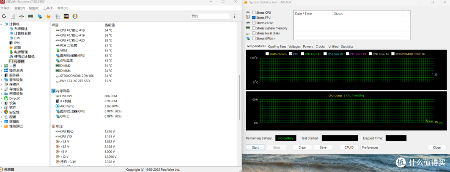This screenshot has height=172, width=450.
Task: Select 计算机名称 in the tree
Action: 22,33
